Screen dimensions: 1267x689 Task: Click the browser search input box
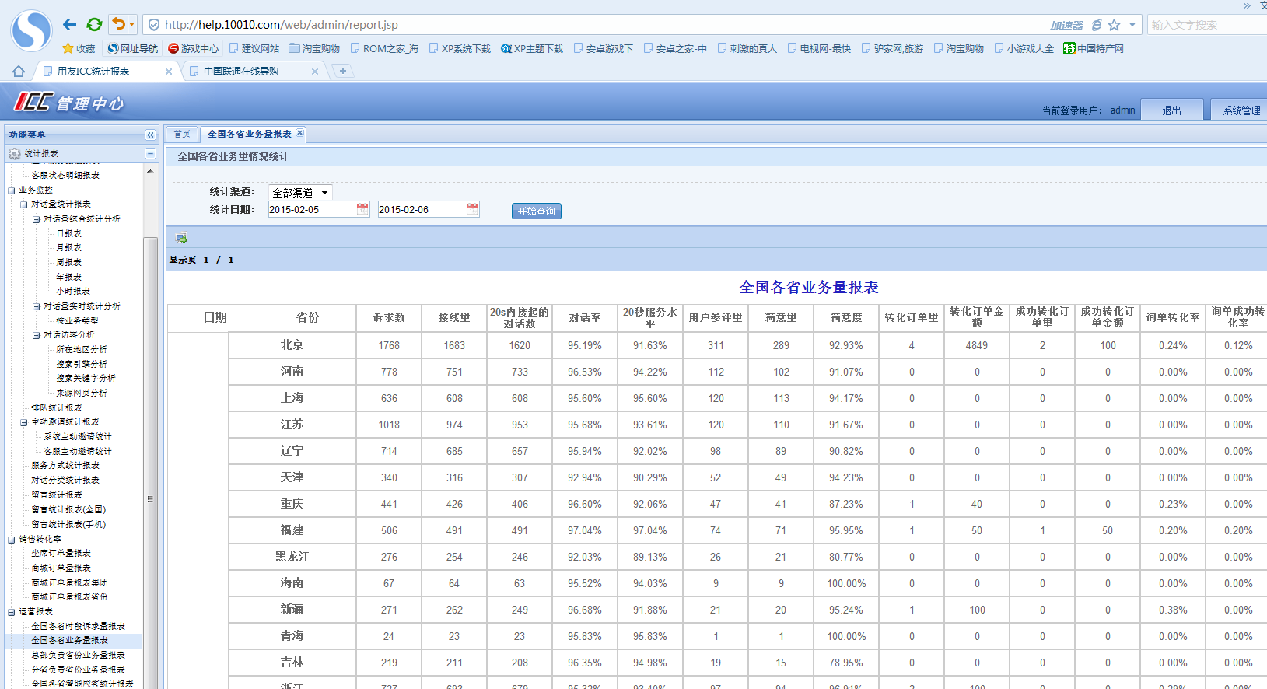(x=1207, y=25)
